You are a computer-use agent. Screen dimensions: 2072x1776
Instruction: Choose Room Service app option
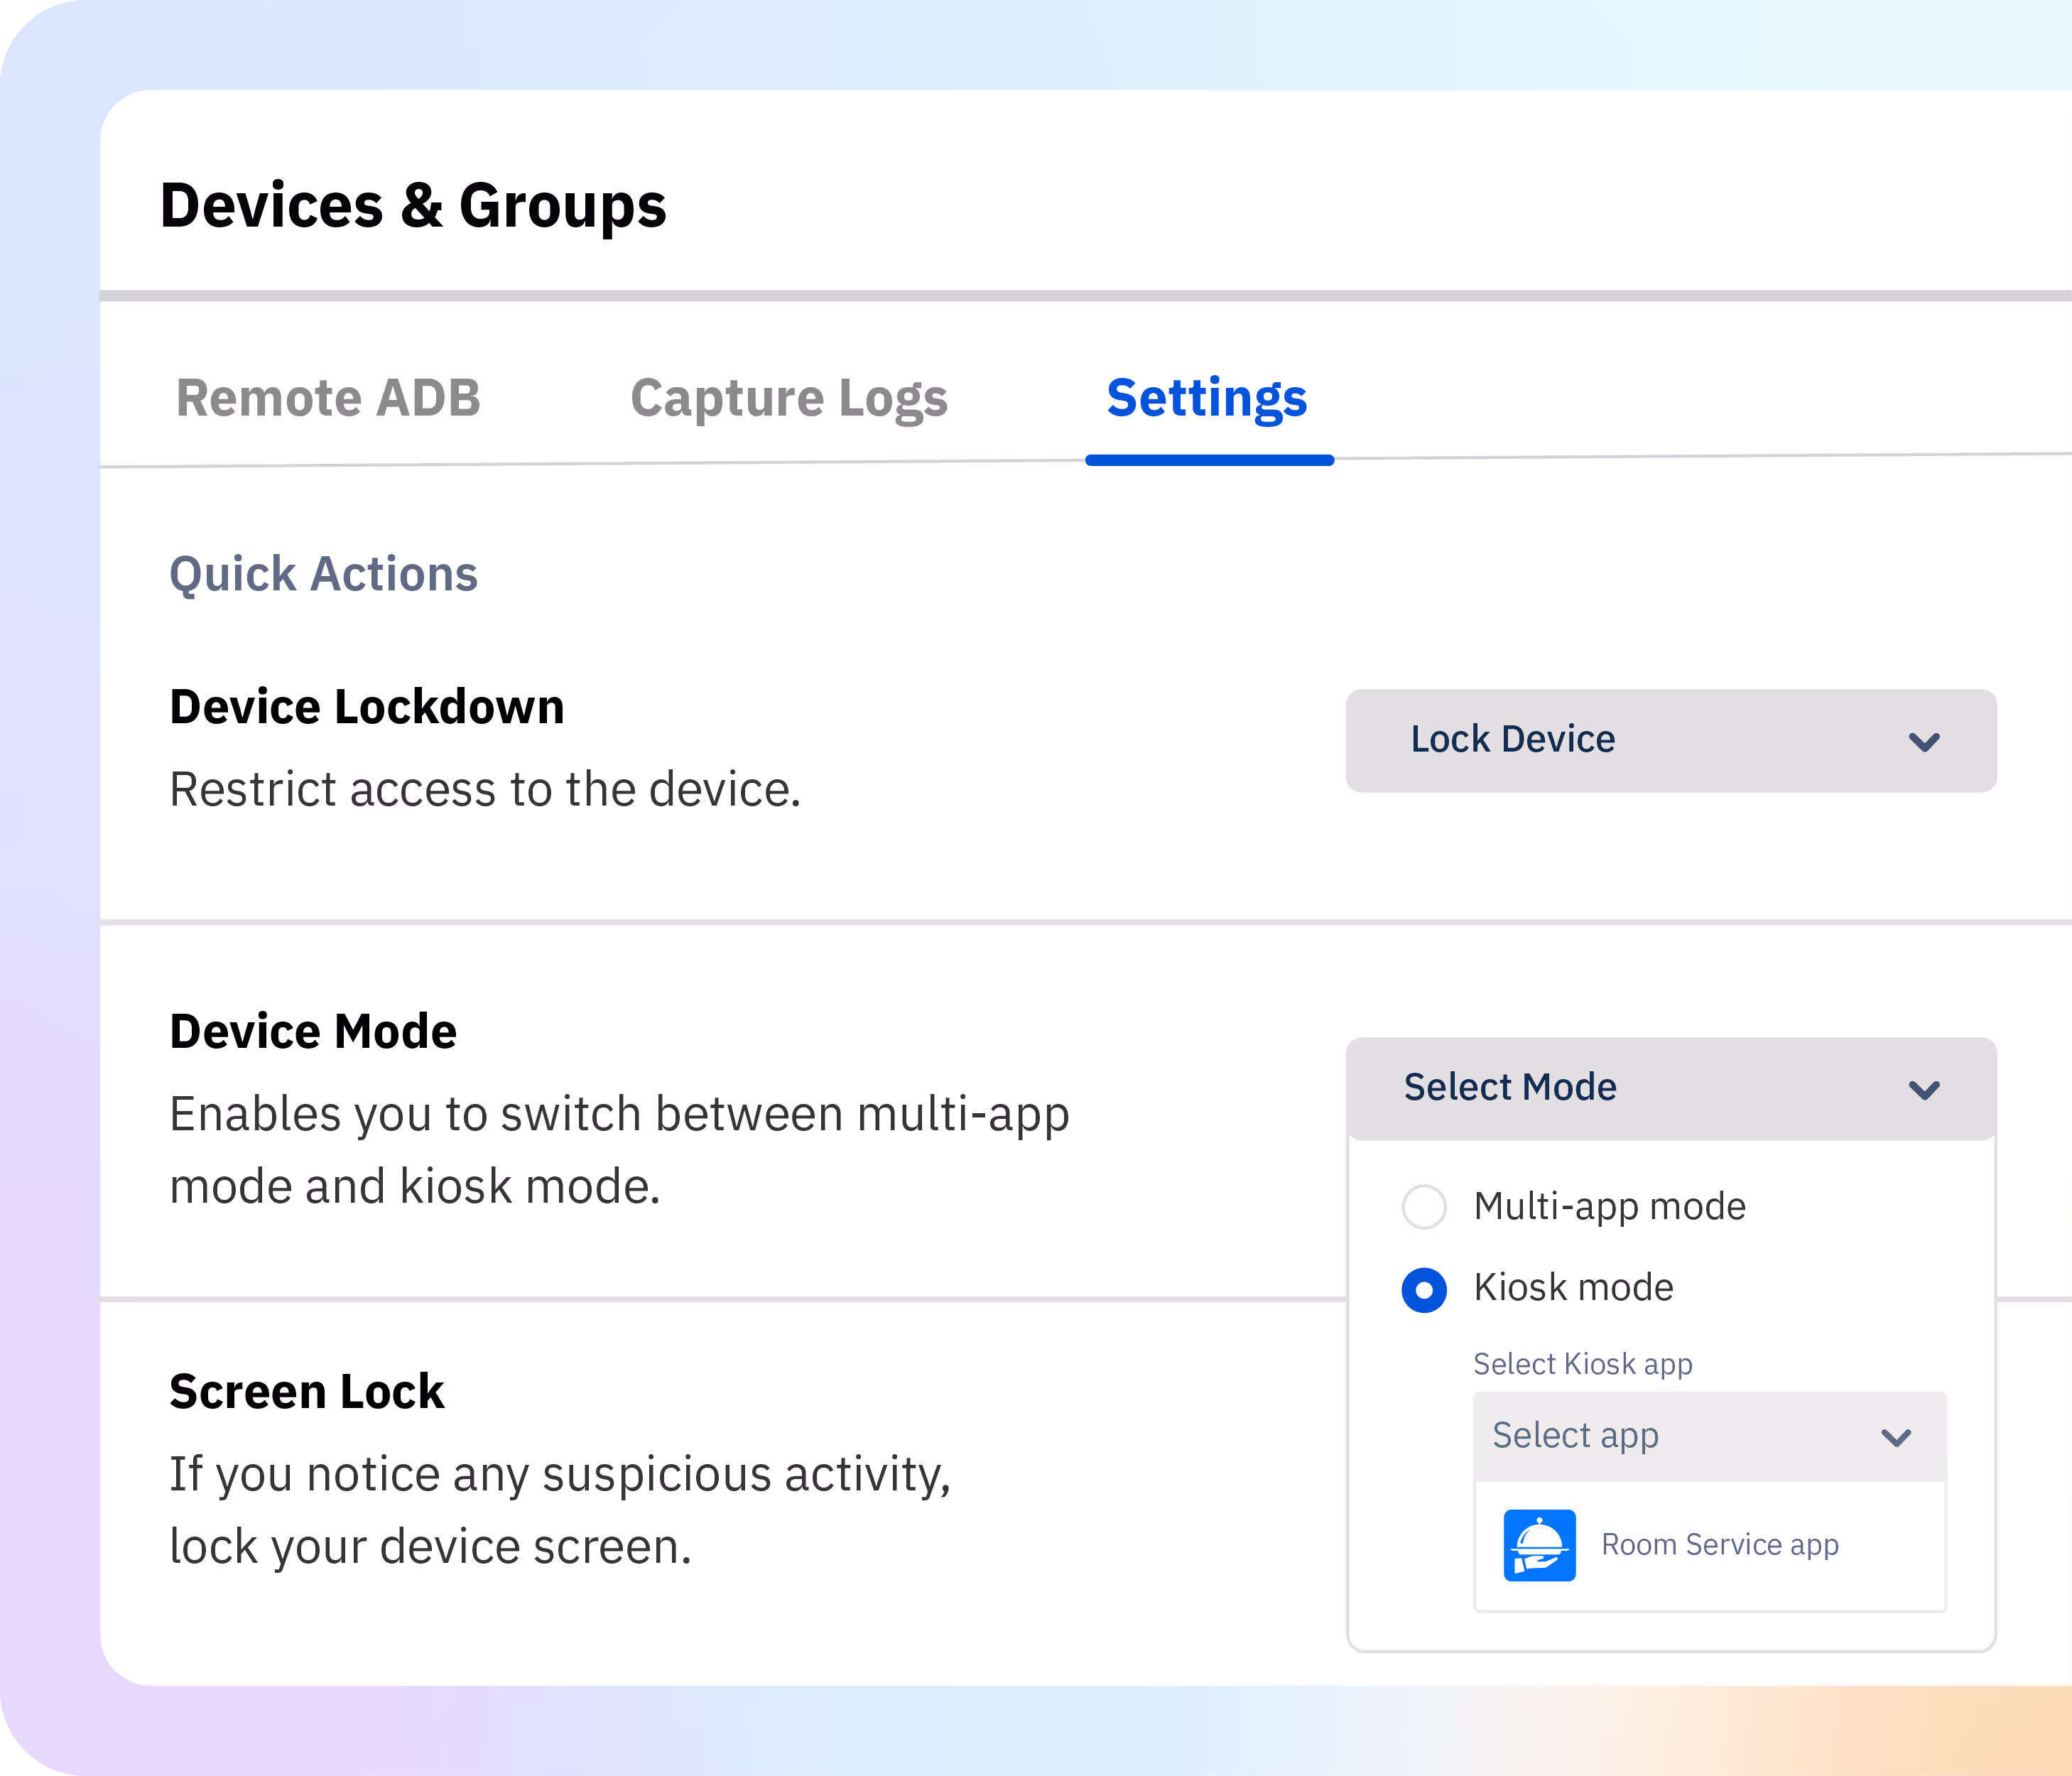click(1719, 1545)
